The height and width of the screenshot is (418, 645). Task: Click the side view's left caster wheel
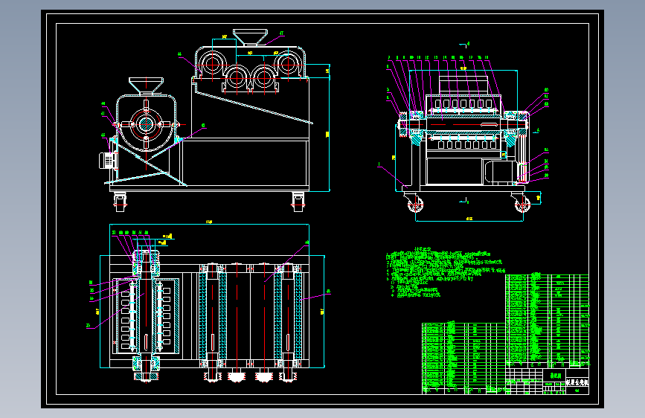tap(415, 203)
